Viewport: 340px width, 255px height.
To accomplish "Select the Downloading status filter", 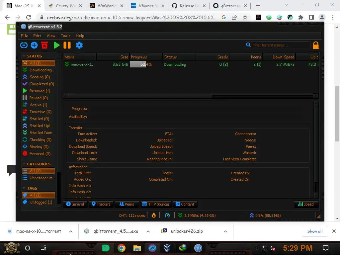I will pyautogui.click(x=39, y=70).
